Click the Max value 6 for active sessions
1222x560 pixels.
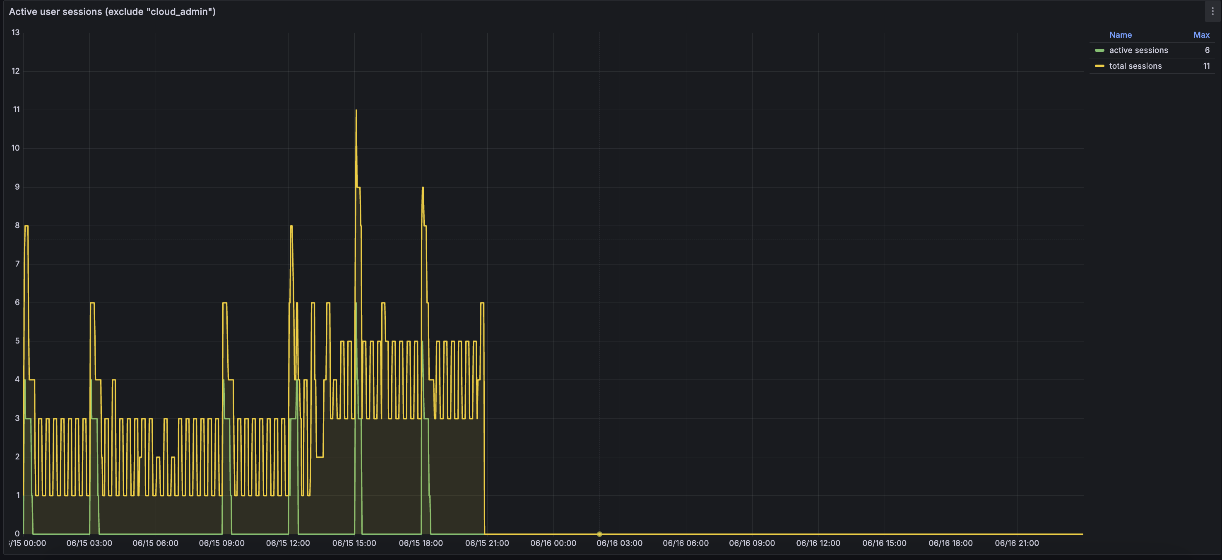(1207, 50)
